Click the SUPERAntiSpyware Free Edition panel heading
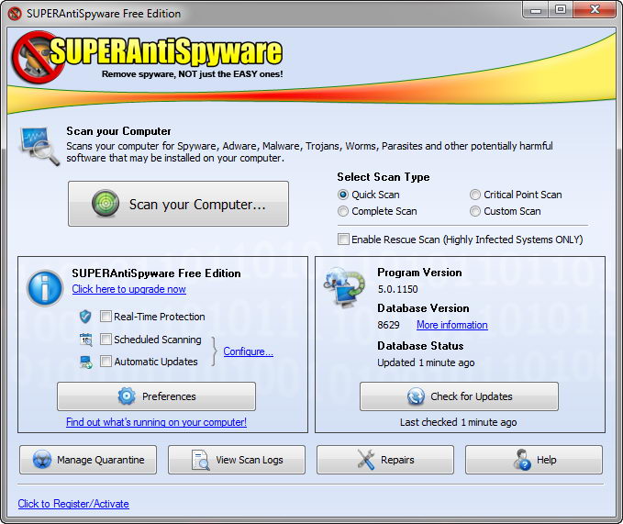 click(x=157, y=273)
